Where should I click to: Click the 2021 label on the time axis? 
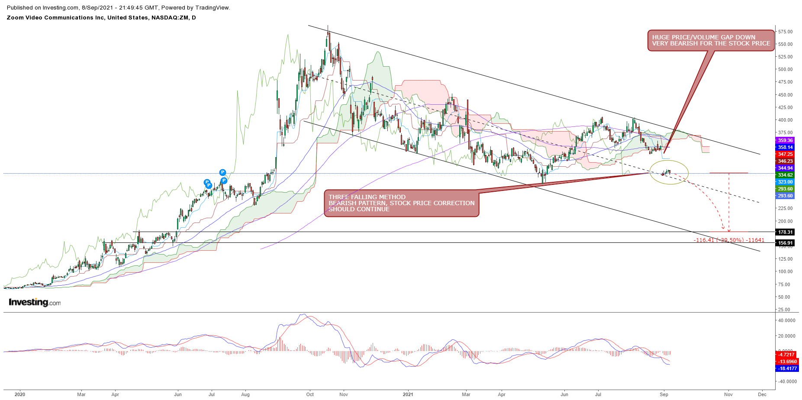(408, 394)
